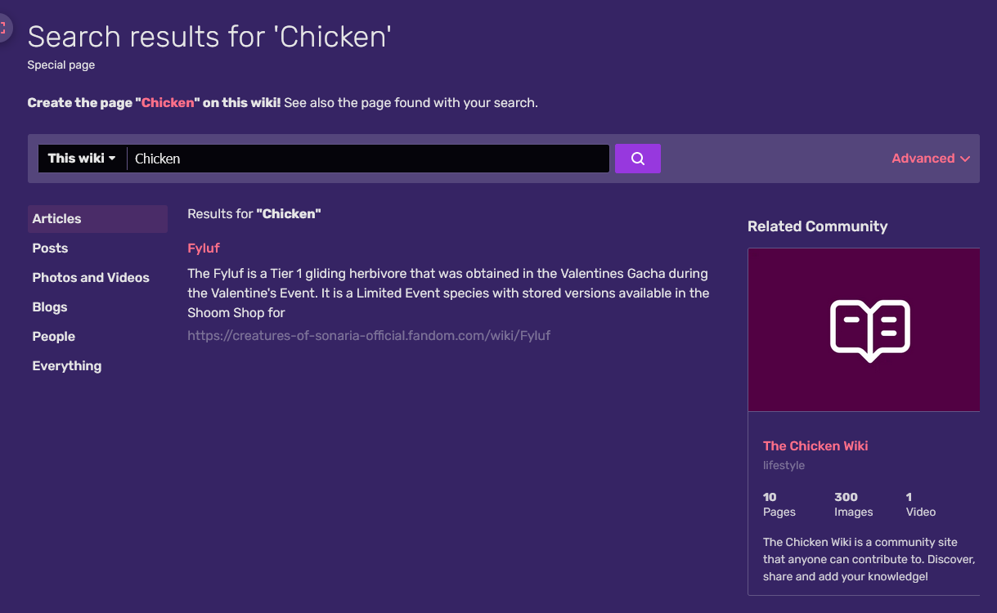997x613 pixels.
Task: Click the Articles sidebar entry
Action: click(56, 218)
